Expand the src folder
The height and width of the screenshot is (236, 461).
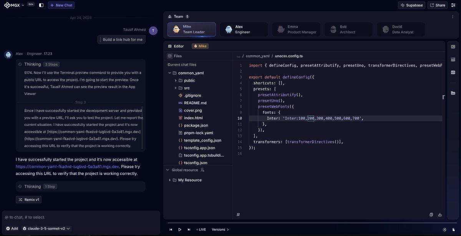point(176,88)
